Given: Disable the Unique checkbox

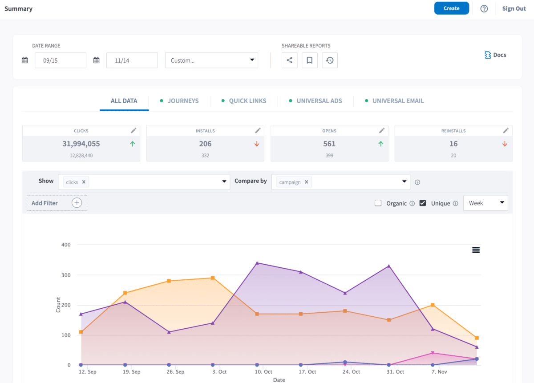Looking at the screenshot, I should [422, 203].
